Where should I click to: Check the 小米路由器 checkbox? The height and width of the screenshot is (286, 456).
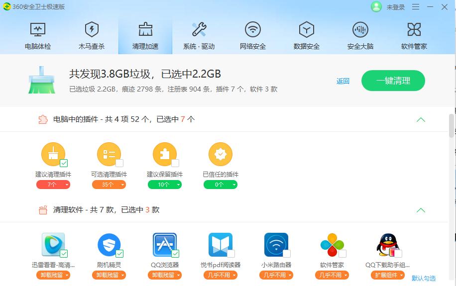[x=287, y=254]
